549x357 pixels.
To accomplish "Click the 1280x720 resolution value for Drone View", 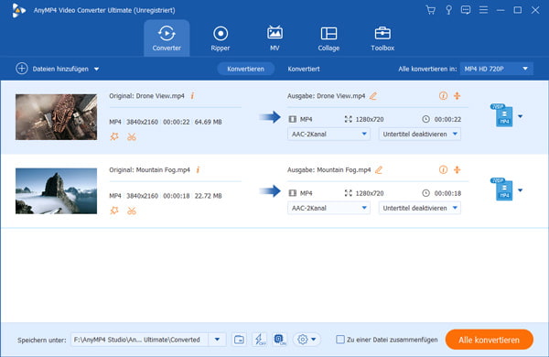I will point(370,120).
